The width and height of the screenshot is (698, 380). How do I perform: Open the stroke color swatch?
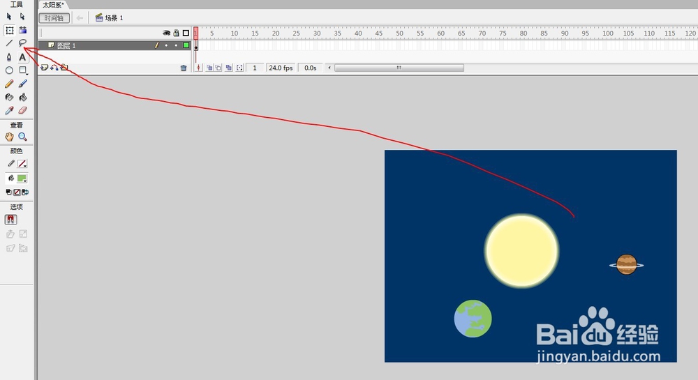(22, 164)
